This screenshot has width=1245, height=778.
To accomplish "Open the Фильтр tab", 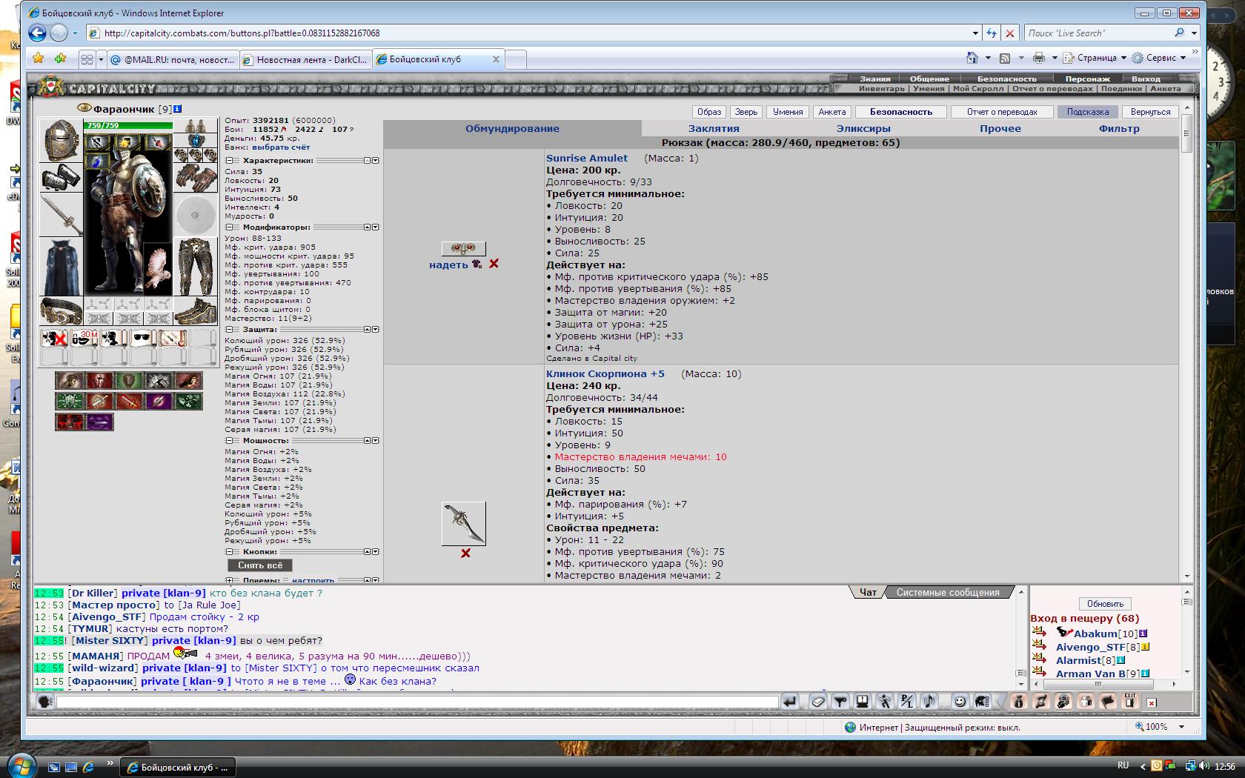I will [x=1119, y=128].
